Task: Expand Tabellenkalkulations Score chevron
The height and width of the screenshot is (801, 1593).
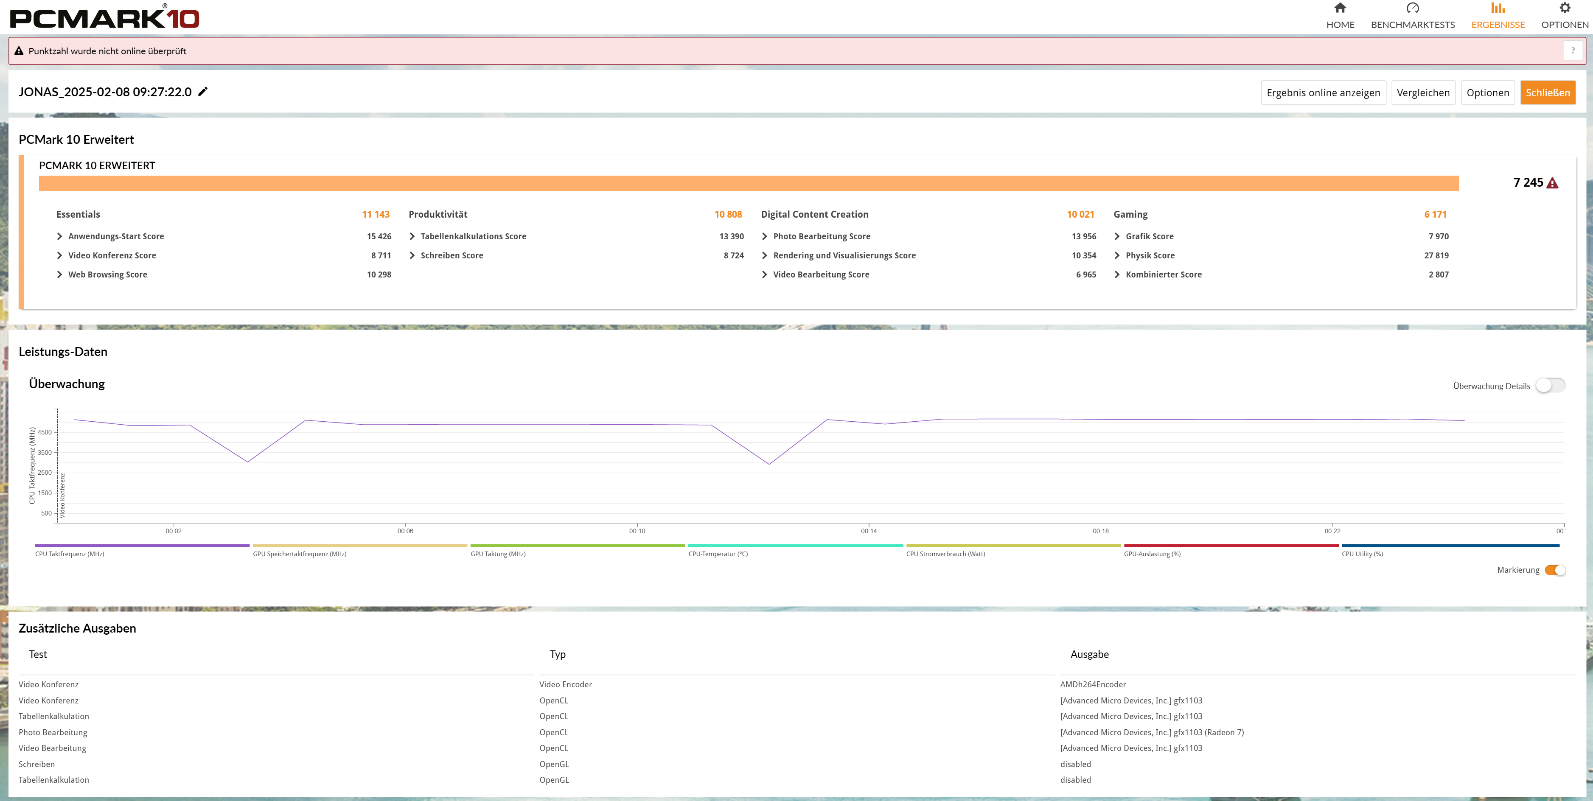Action: tap(412, 236)
